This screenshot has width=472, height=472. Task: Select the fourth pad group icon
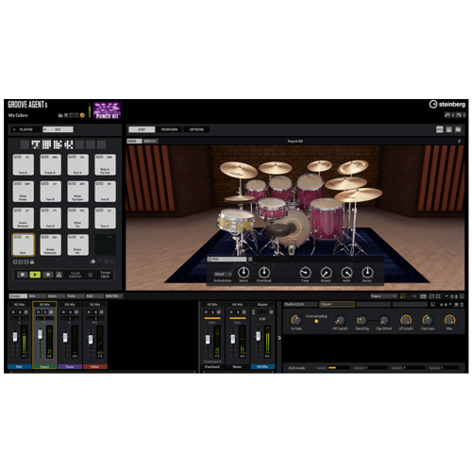tap(58, 144)
